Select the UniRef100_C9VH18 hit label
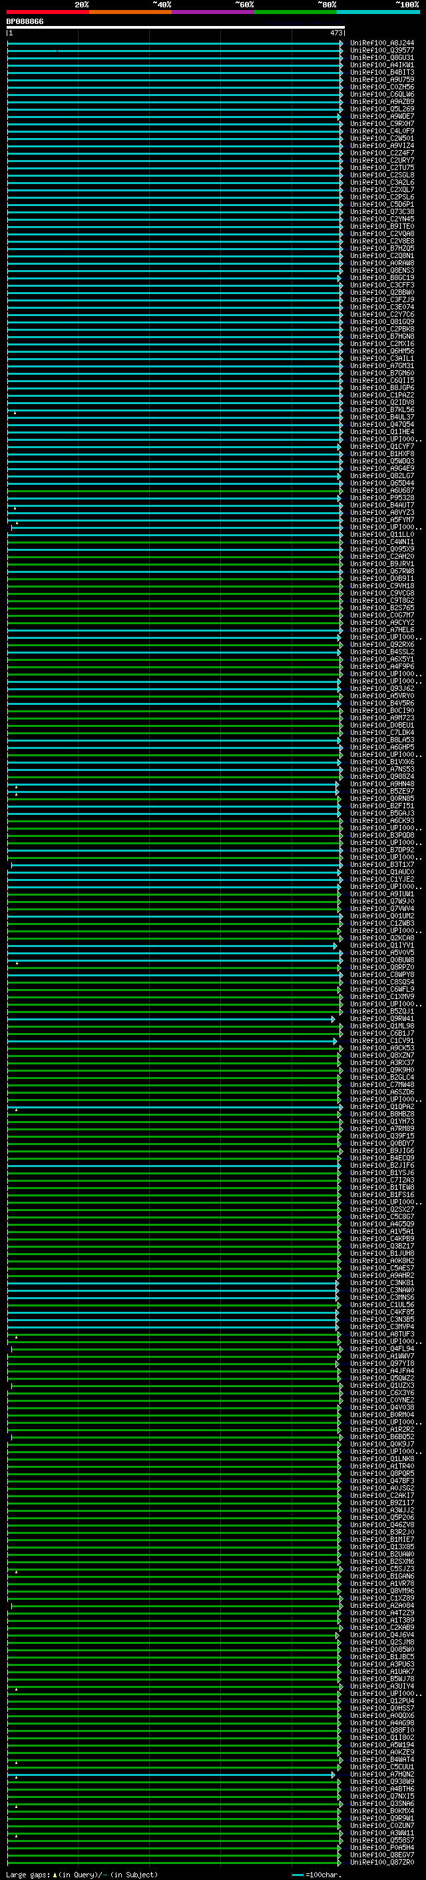 click(381, 586)
